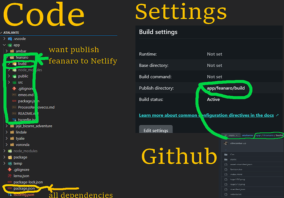
Task: Click the green app folder icon
Action: coord(10,45)
